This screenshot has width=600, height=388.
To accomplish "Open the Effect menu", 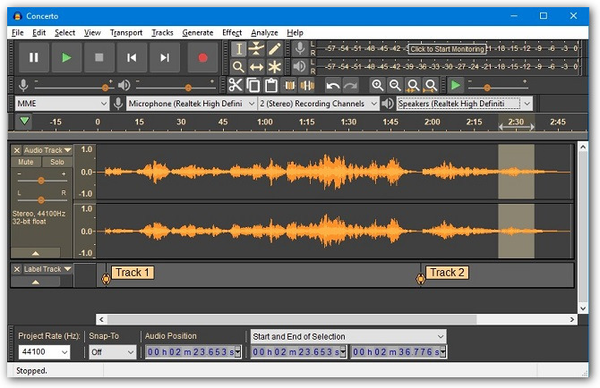I will (x=232, y=32).
